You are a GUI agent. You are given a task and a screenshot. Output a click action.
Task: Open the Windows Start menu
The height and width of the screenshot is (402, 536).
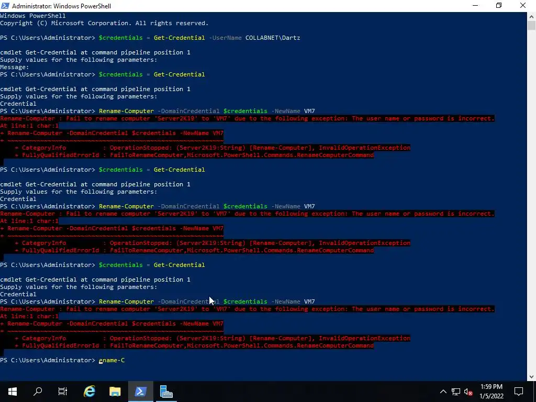click(13, 392)
